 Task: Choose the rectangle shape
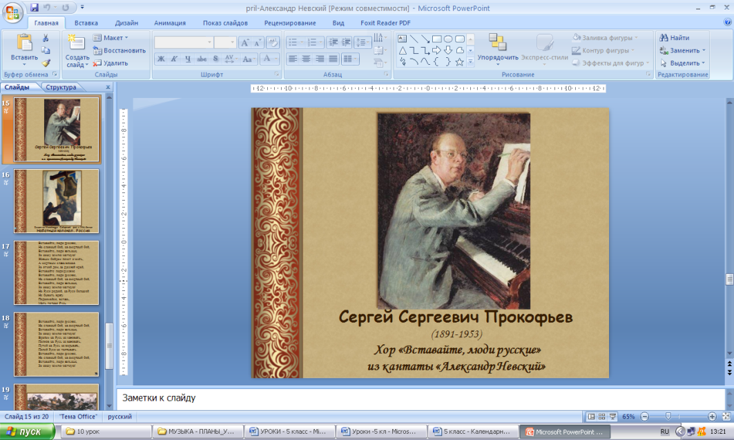pyautogui.click(x=437, y=39)
